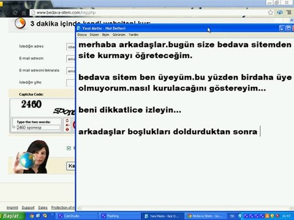The width and height of the screenshot is (294, 220).
Task: Select 'Yeni Metin - Not D...' taskbar button
Action: pos(162,216)
